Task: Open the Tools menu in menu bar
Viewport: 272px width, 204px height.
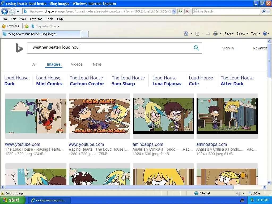Action: [50, 19]
